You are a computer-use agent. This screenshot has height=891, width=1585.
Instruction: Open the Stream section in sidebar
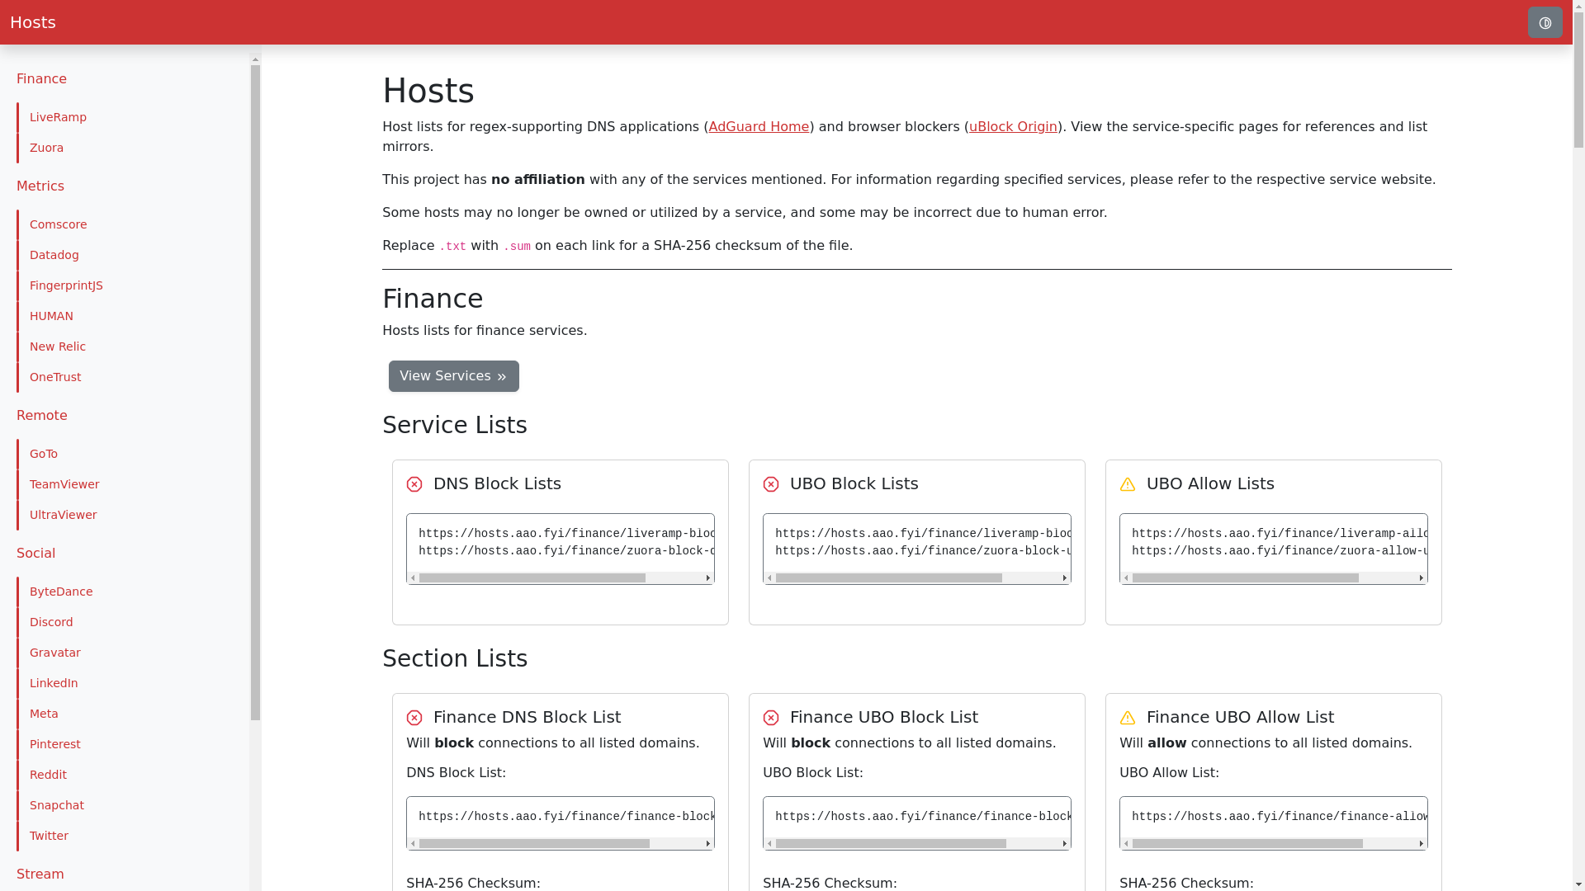point(40,874)
